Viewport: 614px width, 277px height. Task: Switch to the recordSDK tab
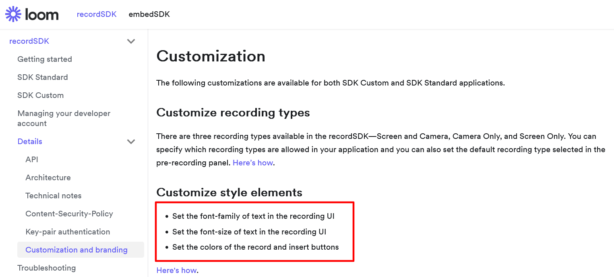pos(97,14)
